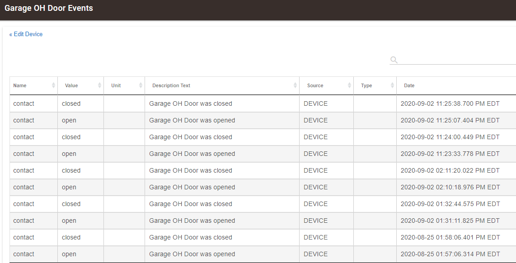Click the Description Text header label
The width and height of the screenshot is (516, 263).
pyautogui.click(x=171, y=85)
